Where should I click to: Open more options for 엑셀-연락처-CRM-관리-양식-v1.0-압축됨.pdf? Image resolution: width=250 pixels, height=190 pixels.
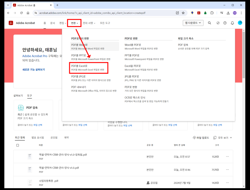coord(227,157)
